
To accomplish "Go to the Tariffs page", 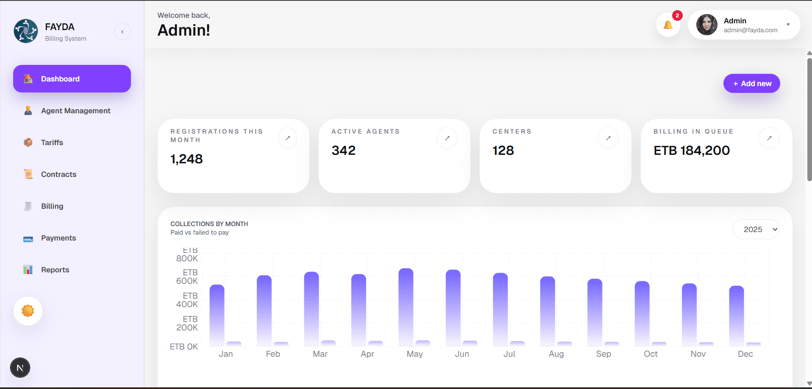I will pos(52,143).
